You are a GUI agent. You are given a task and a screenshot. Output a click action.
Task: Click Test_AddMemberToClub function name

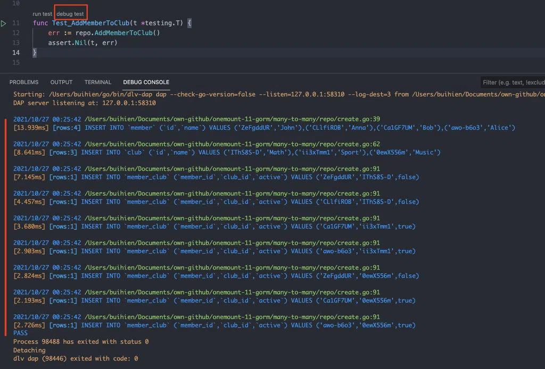coord(90,23)
